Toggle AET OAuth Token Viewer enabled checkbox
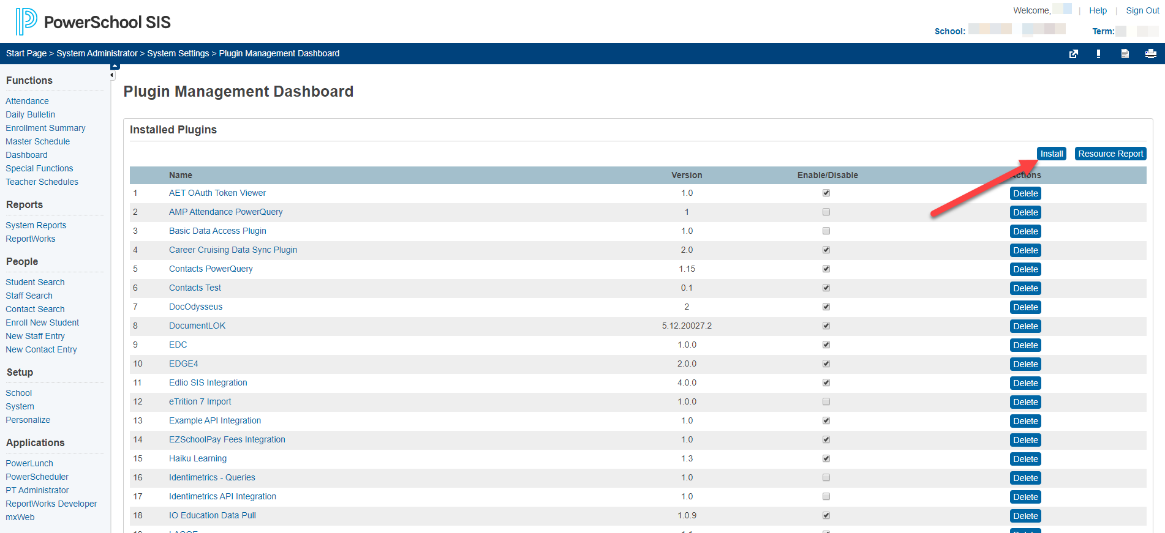 click(x=826, y=193)
